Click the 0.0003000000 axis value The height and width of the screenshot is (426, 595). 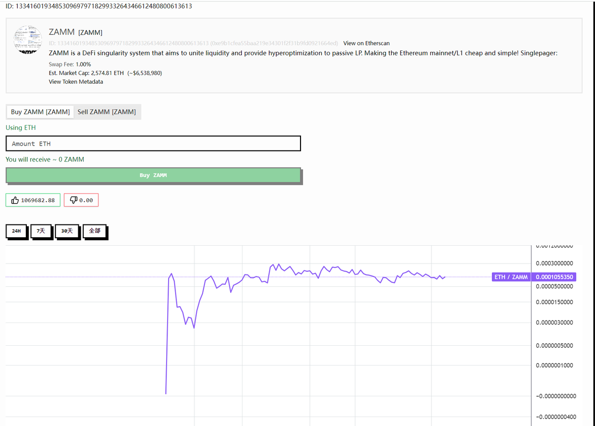[554, 263]
